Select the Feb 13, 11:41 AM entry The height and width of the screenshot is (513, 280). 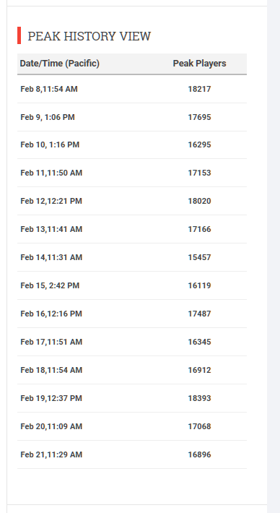coord(51,229)
